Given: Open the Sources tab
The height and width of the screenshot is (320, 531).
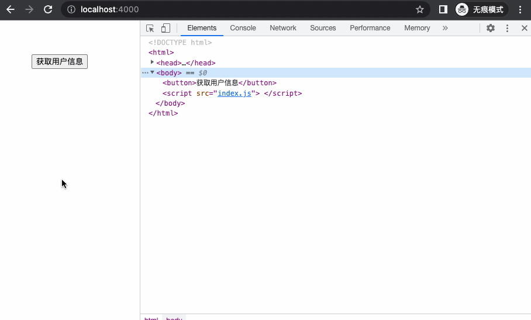Looking at the screenshot, I should tap(323, 28).
